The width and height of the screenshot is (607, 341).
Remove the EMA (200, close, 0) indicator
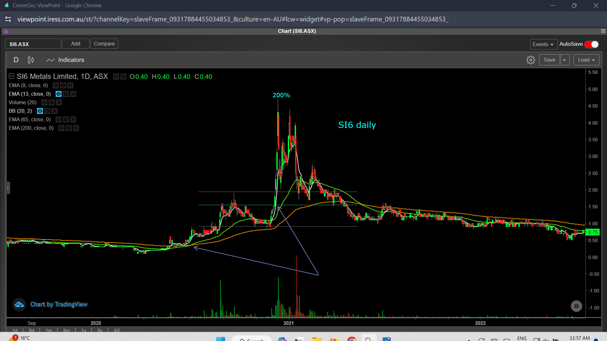tap(76, 128)
